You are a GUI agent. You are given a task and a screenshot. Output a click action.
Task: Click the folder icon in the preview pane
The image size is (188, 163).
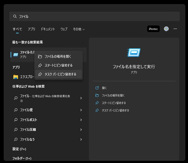point(97,96)
